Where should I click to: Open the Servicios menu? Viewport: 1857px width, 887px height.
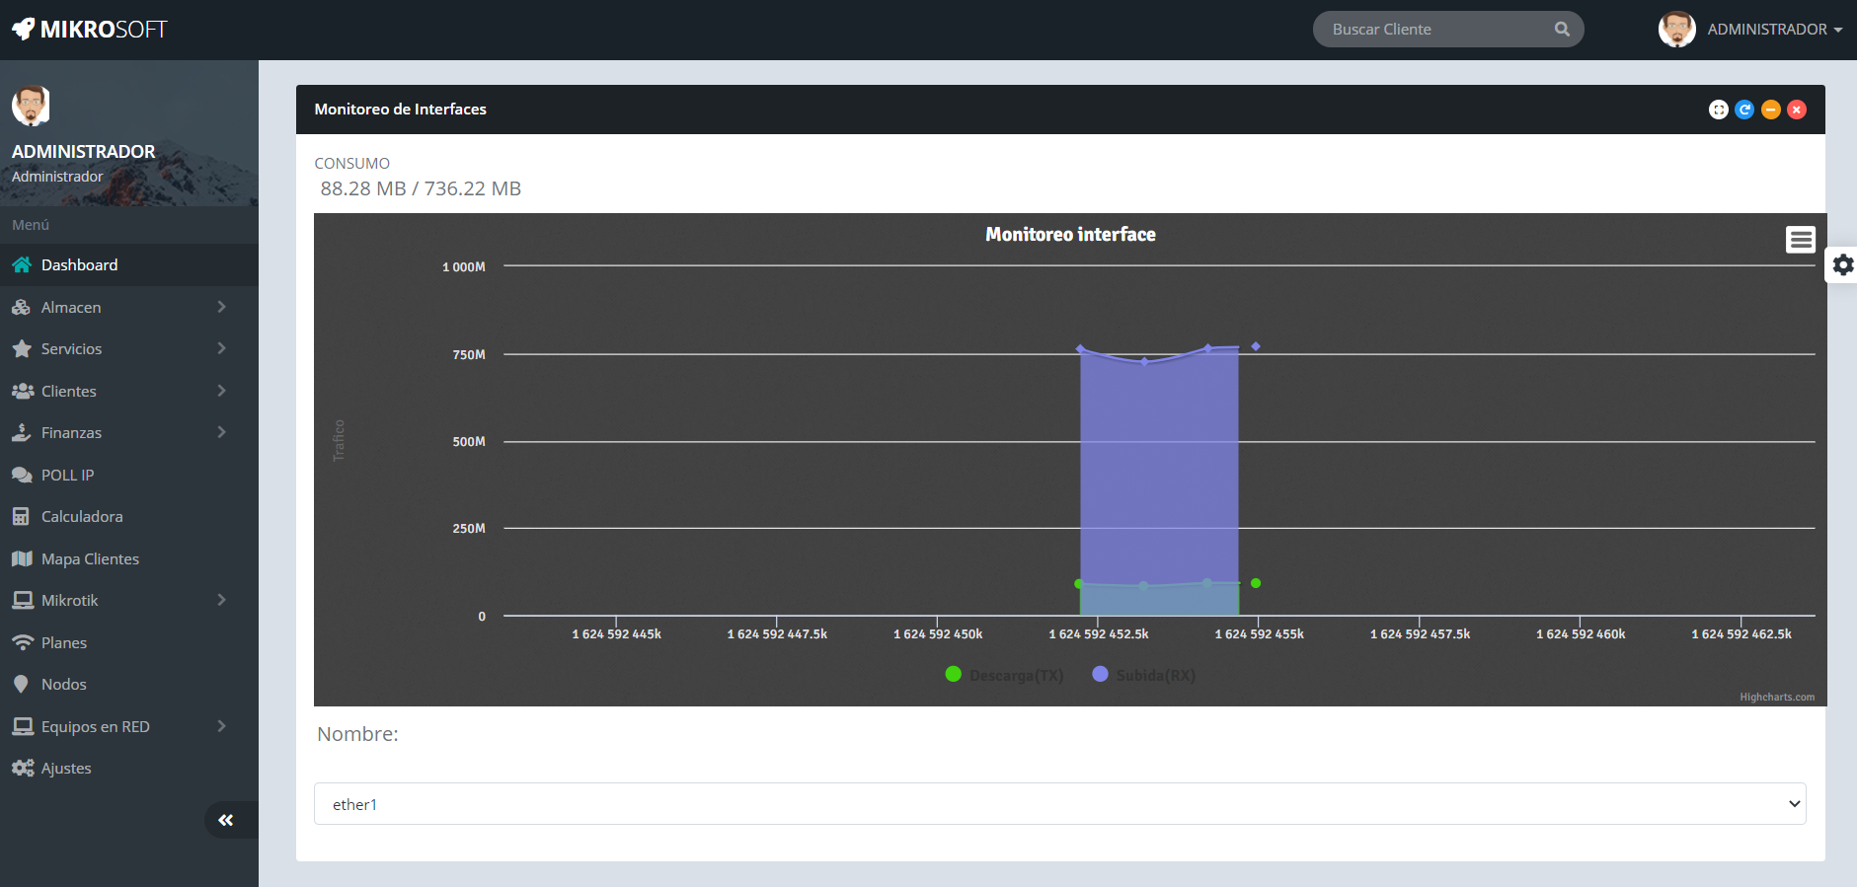tap(129, 349)
